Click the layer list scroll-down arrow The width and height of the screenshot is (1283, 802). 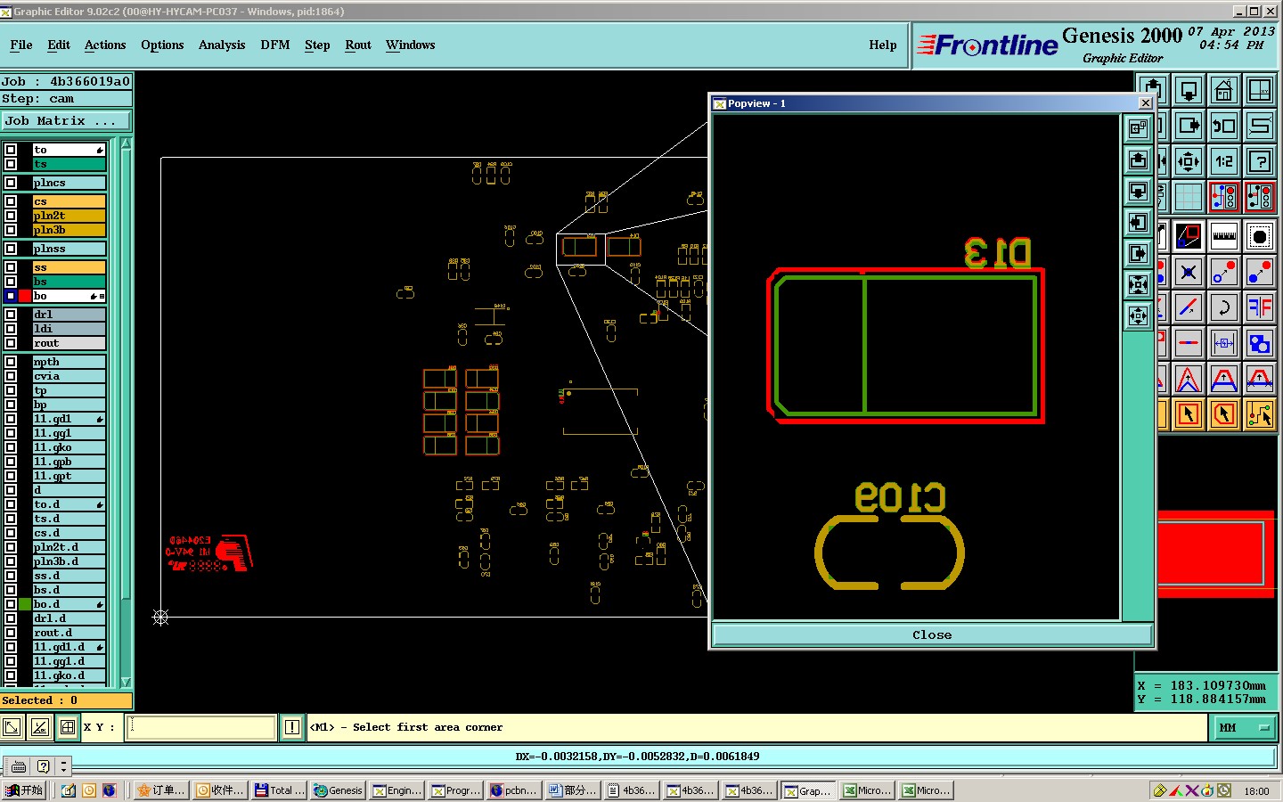pyautogui.click(x=126, y=682)
